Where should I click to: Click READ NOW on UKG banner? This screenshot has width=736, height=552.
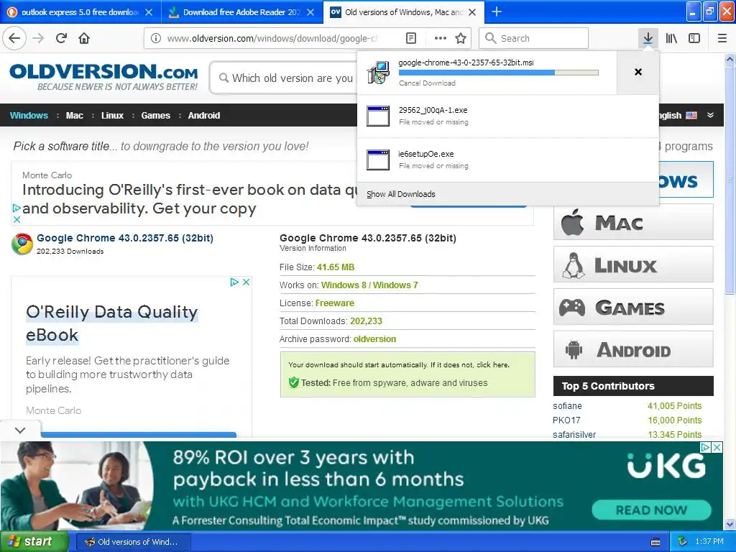[x=651, y=510]
